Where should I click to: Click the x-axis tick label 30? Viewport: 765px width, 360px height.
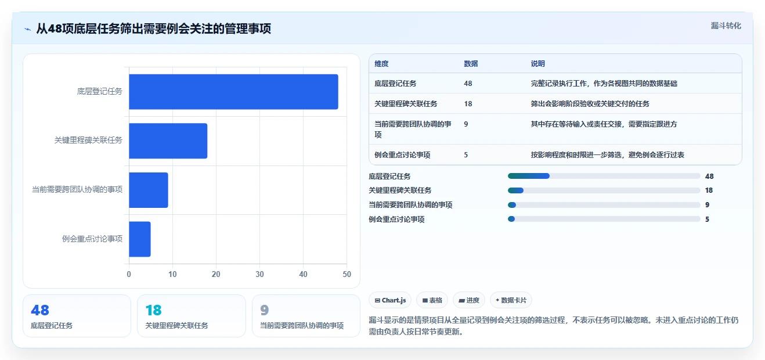point(259,274)
